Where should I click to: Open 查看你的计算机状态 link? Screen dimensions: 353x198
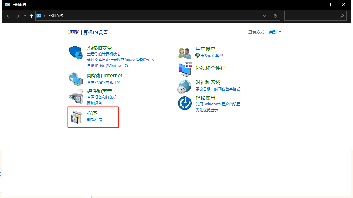point(104,54)
